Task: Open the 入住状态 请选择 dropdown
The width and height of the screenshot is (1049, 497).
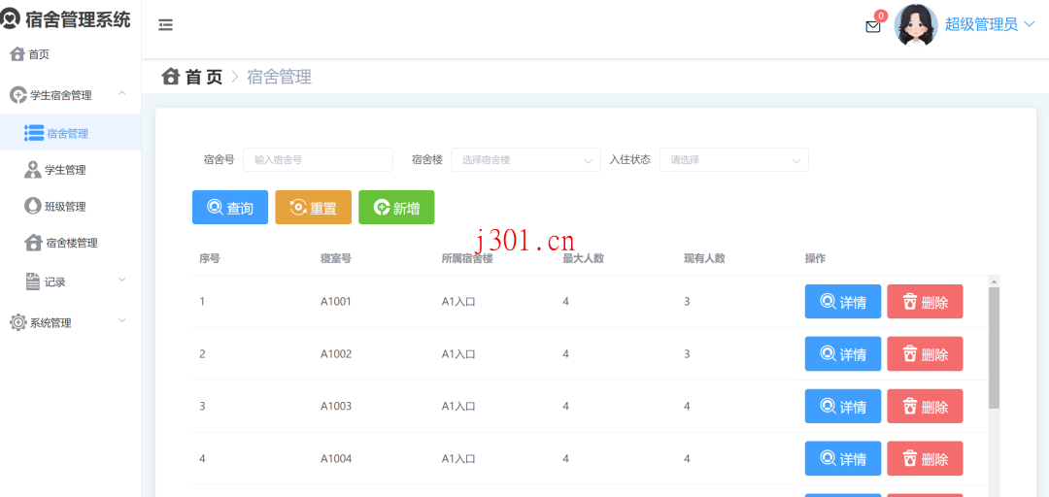Action: pyautogui.click(x=734, y=160)
